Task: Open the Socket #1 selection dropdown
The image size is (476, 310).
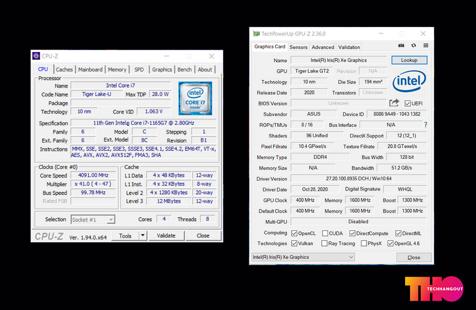Action: 93,220
